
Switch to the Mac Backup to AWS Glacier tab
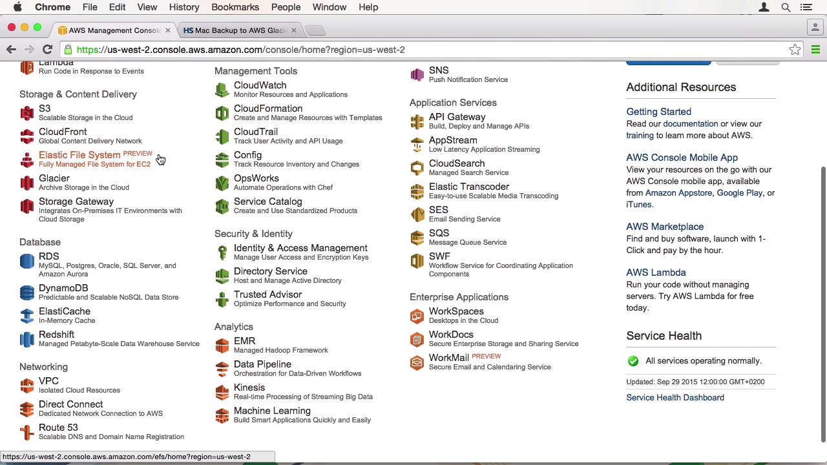pos(240,30)
